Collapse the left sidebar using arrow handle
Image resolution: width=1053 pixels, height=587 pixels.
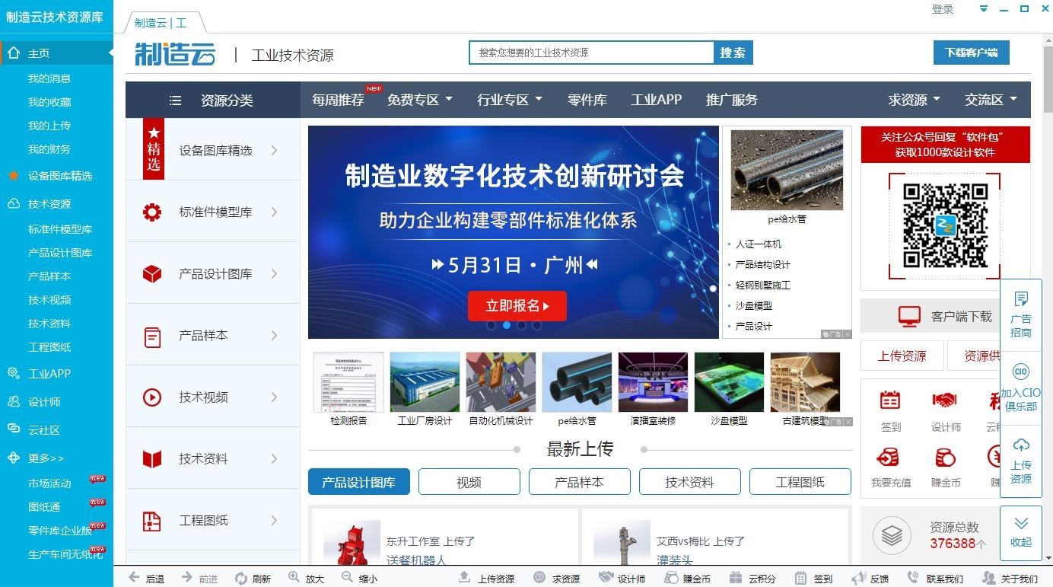(x=119, y=53)
